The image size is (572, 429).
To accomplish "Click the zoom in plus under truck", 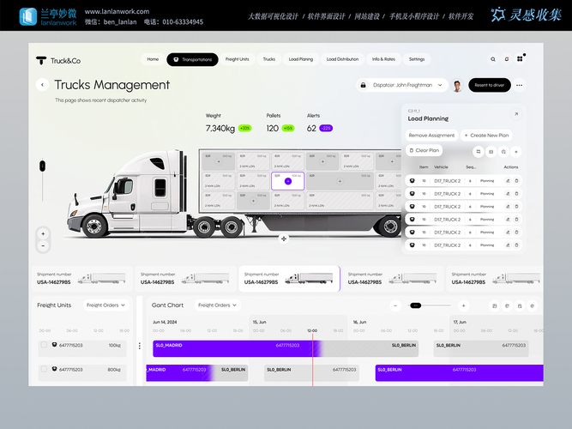I will (x=43, y=233).
